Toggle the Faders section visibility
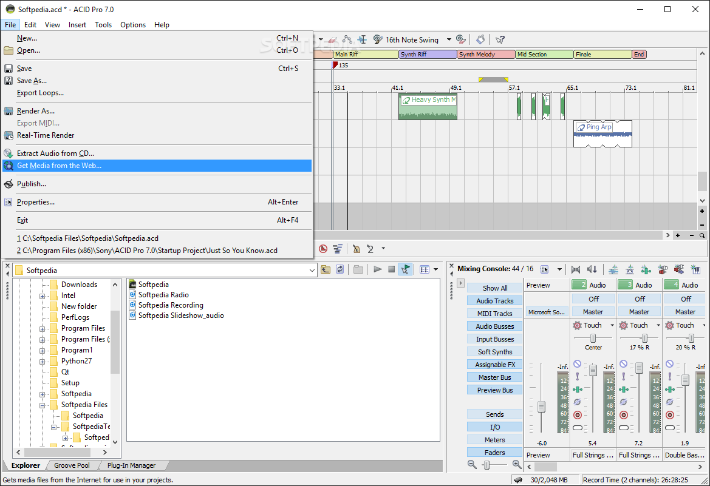Image resolution: width=710 pixels, height=486 pixels. [495, 453]
